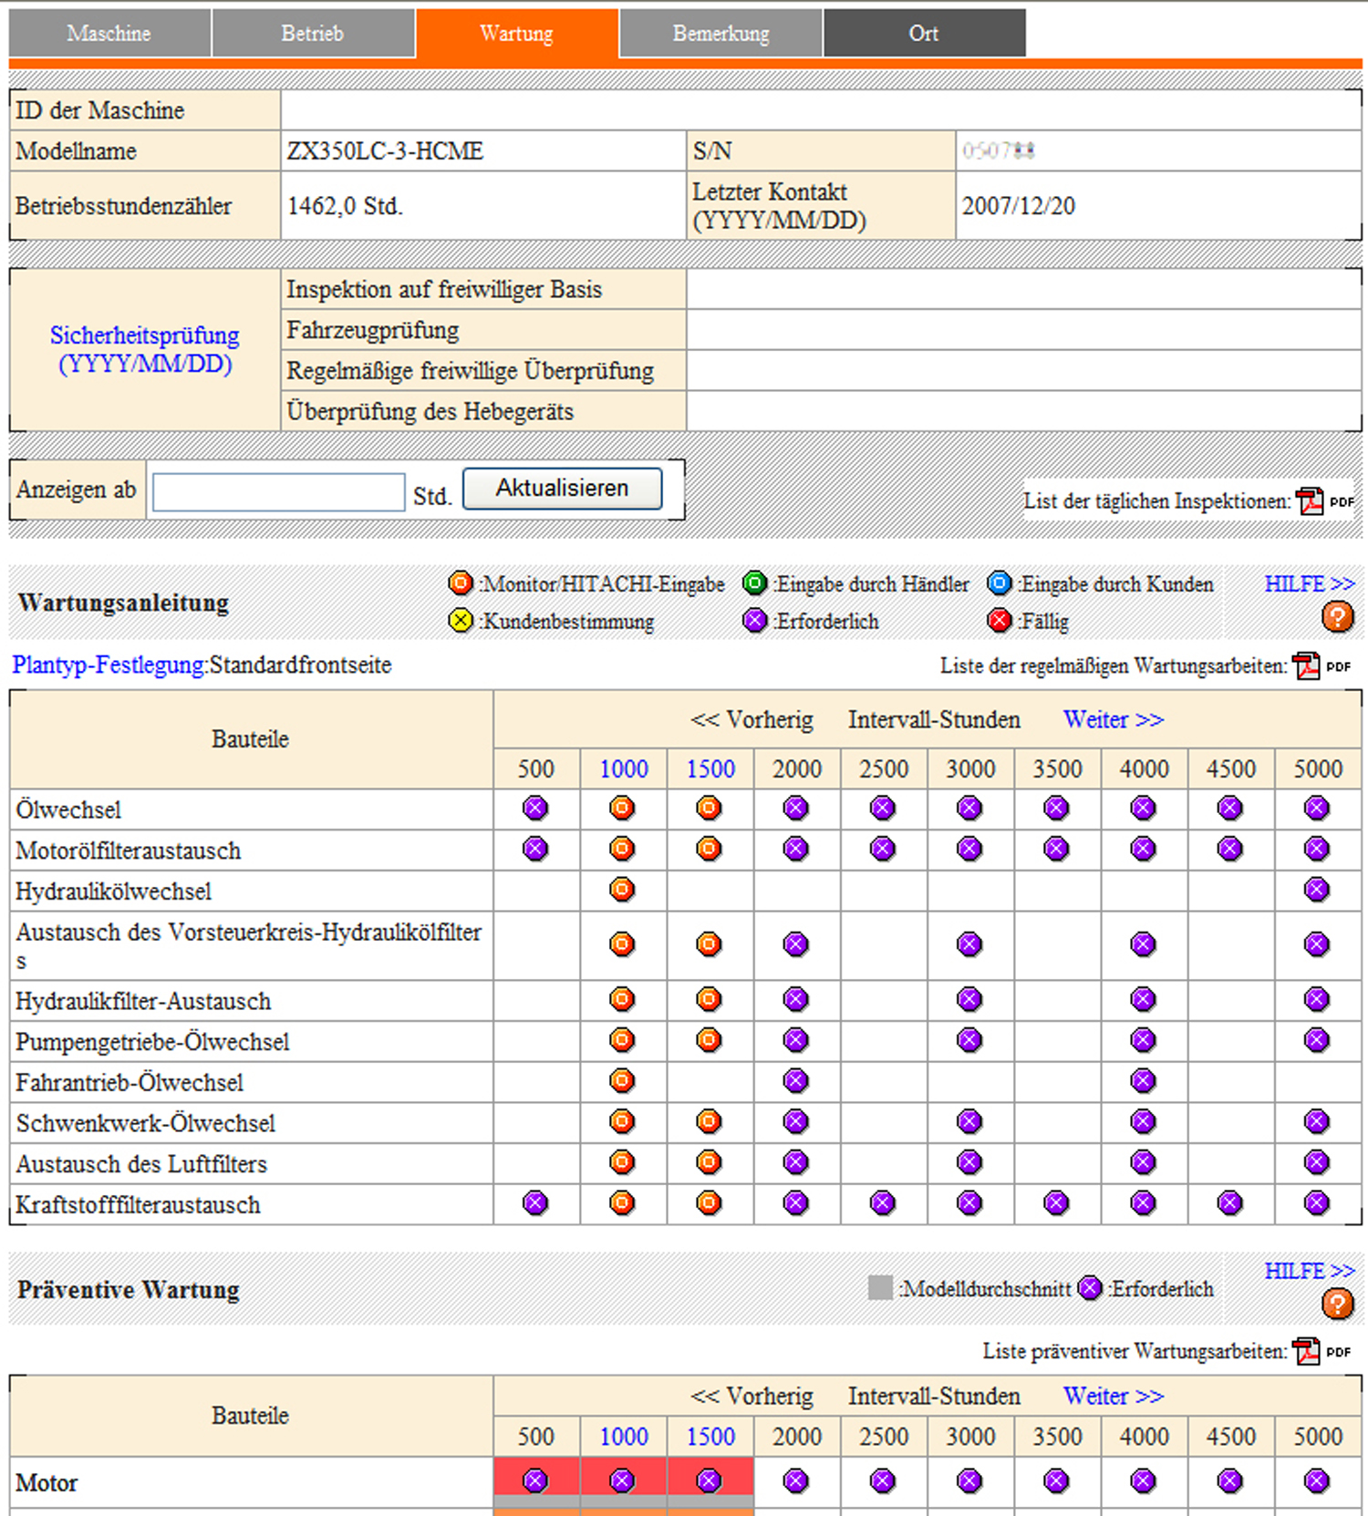This screenshot has width=1368, height=1516.
Task: Open the Plantyp-Festlegung link
Action: [108, 665]
